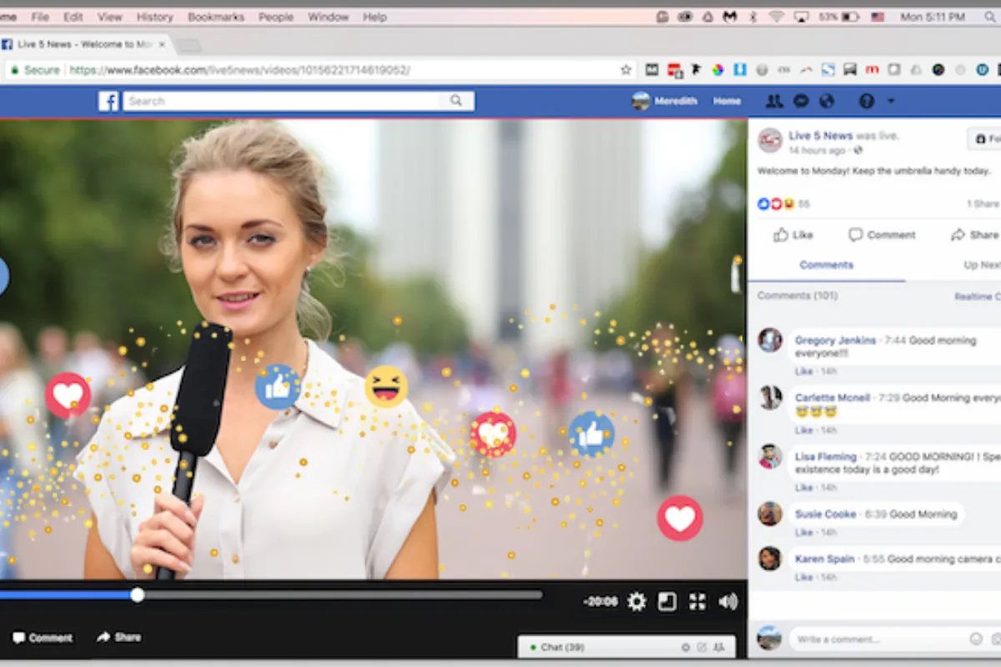1001x667 pixels.
Task: Like the Live 5 News post
Action: click(x=793, y=235)
